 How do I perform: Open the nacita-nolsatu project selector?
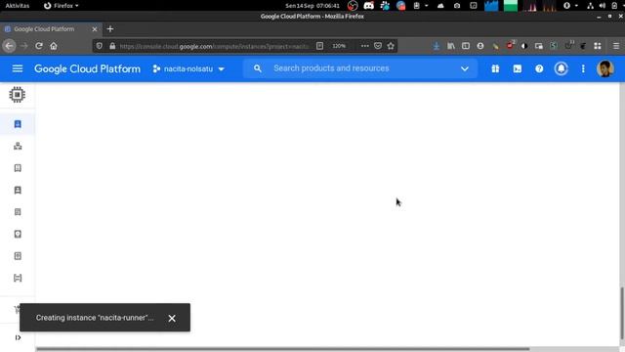[188, 69]
